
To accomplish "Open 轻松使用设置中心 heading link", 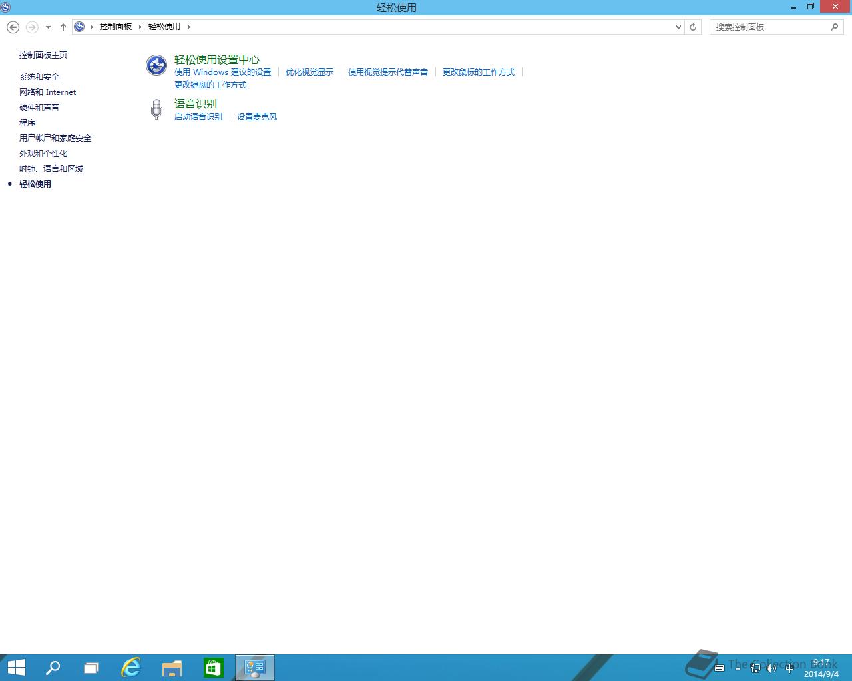I will tap(217, 59).
